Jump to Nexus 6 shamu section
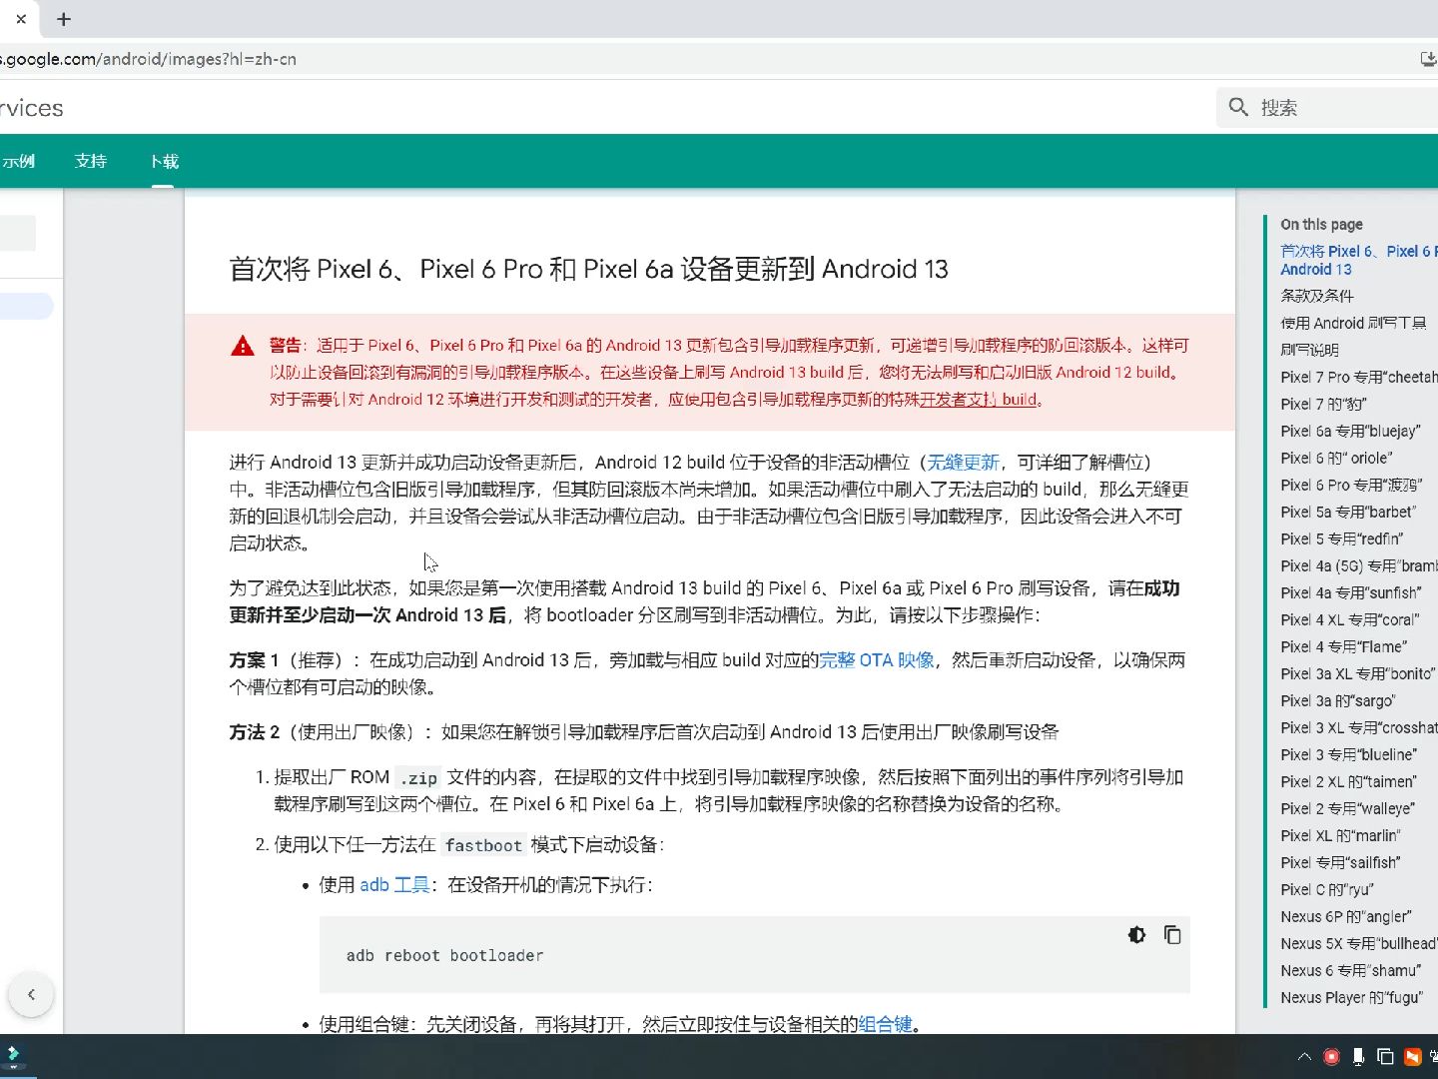Image resolution: width=1438 pixels, height=1079 pixels. pyautogui.click(x=1350, y=970)
